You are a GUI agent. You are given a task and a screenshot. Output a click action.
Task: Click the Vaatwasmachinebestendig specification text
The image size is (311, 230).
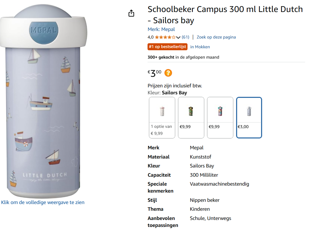[x=219, y=184]
